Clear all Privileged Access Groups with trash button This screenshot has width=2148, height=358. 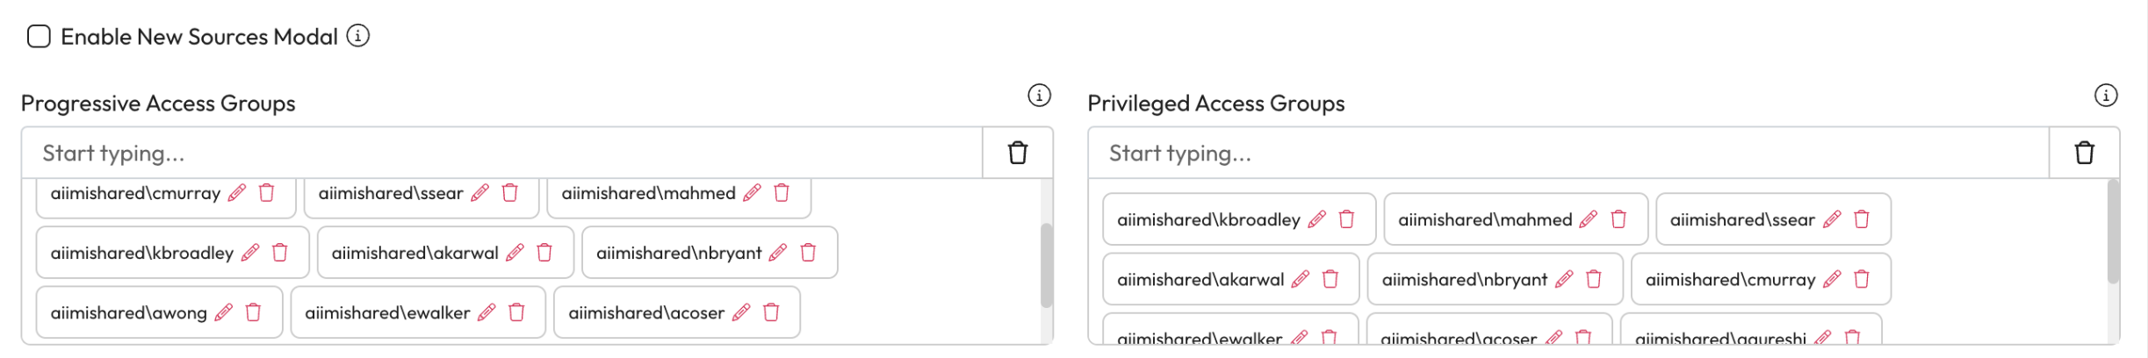(2085, 154)
